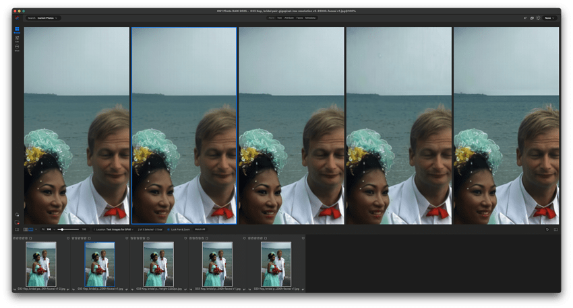Rotate the selected filmstrip thumbnail left
Image resolution: width=573 pixels, height=308 pixels.
tap(74, 289)
